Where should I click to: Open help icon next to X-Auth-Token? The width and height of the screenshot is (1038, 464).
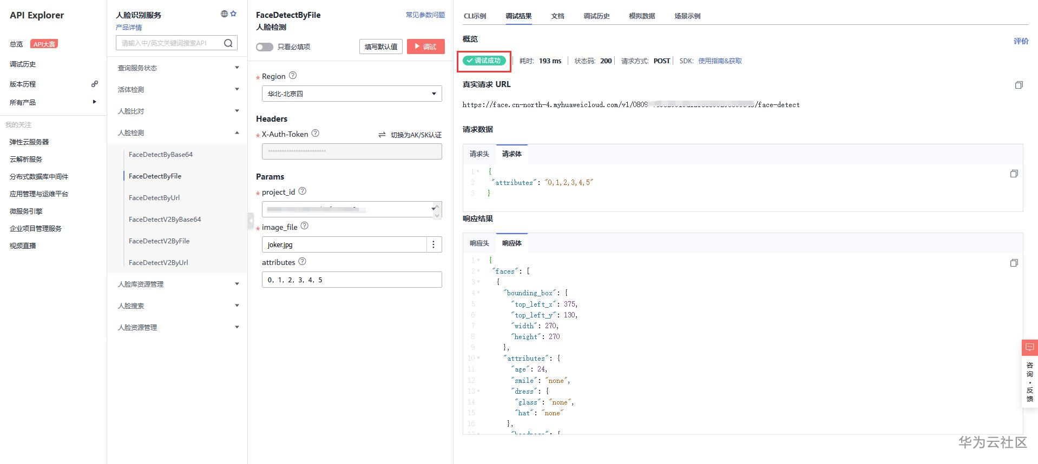pos(316,134)
